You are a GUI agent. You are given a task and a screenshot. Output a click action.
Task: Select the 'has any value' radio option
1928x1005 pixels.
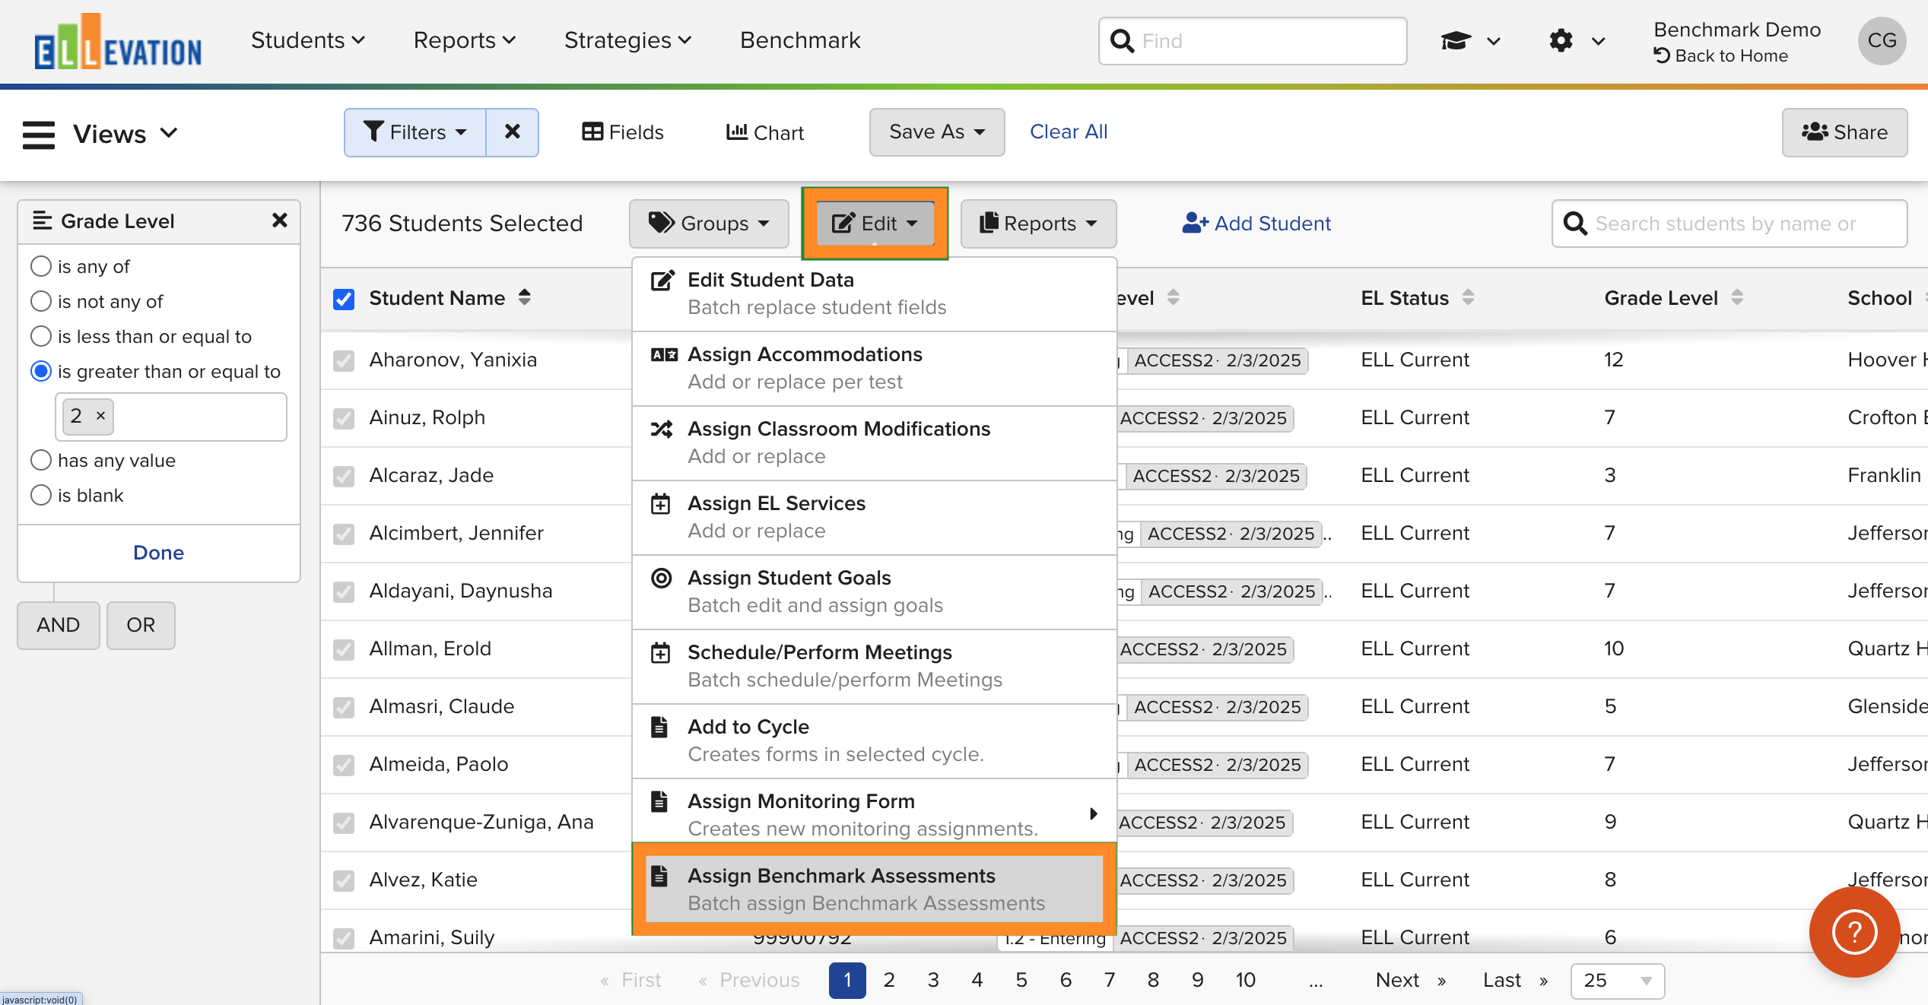[41, 460]
